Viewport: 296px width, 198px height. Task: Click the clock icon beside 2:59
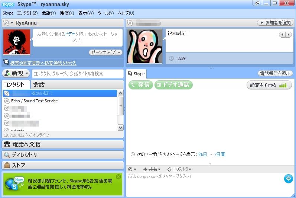click(x=172, y=58)
